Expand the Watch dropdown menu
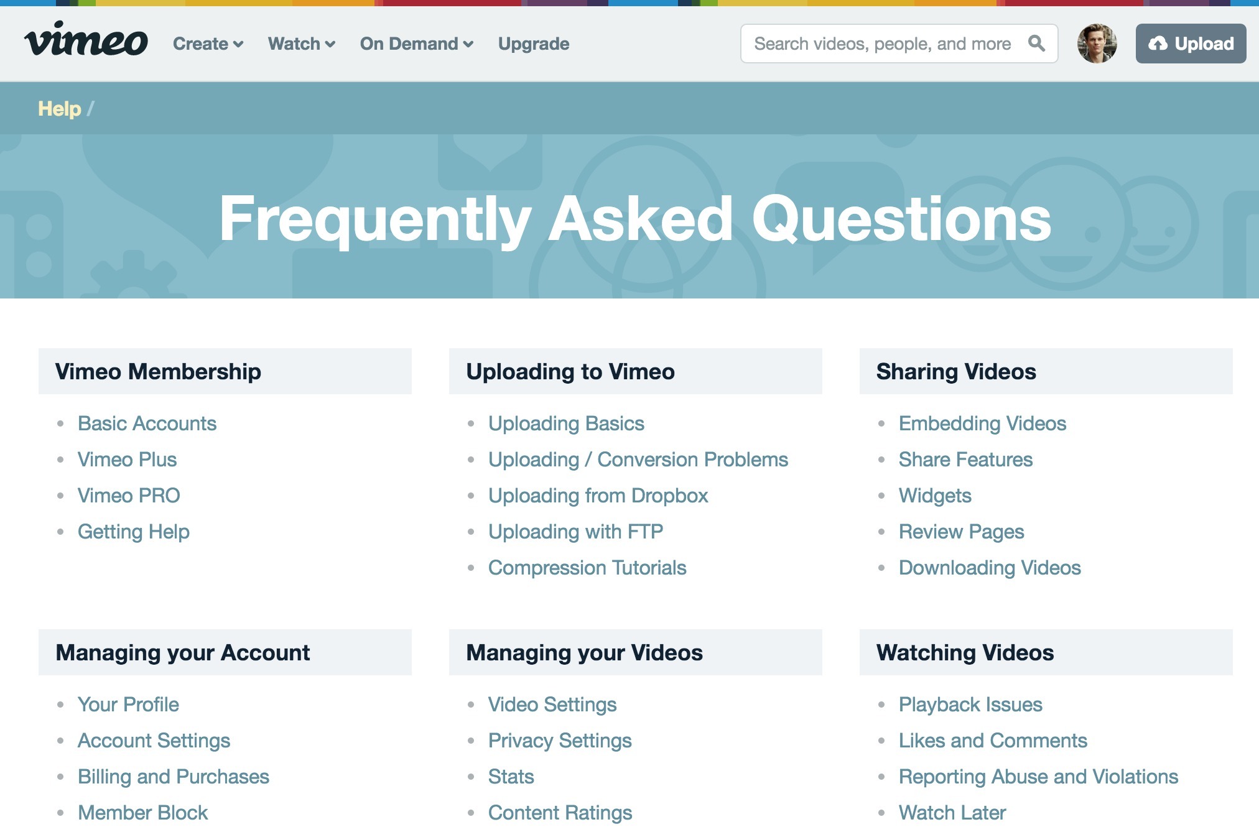 (302, 44)
